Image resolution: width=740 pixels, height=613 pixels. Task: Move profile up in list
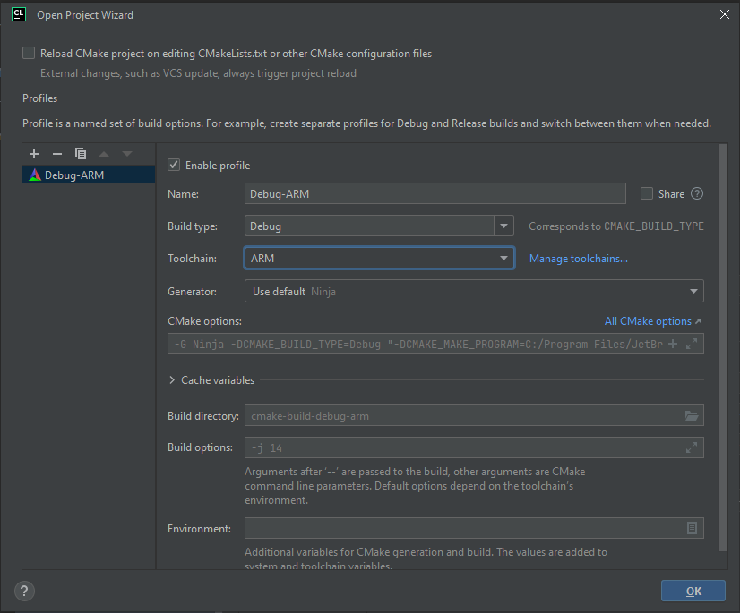104,154
